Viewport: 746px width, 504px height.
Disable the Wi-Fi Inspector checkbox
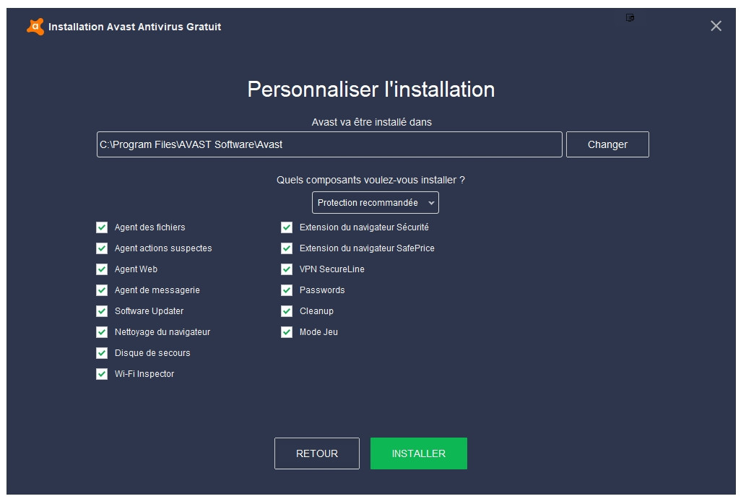[x=102, y=374]
